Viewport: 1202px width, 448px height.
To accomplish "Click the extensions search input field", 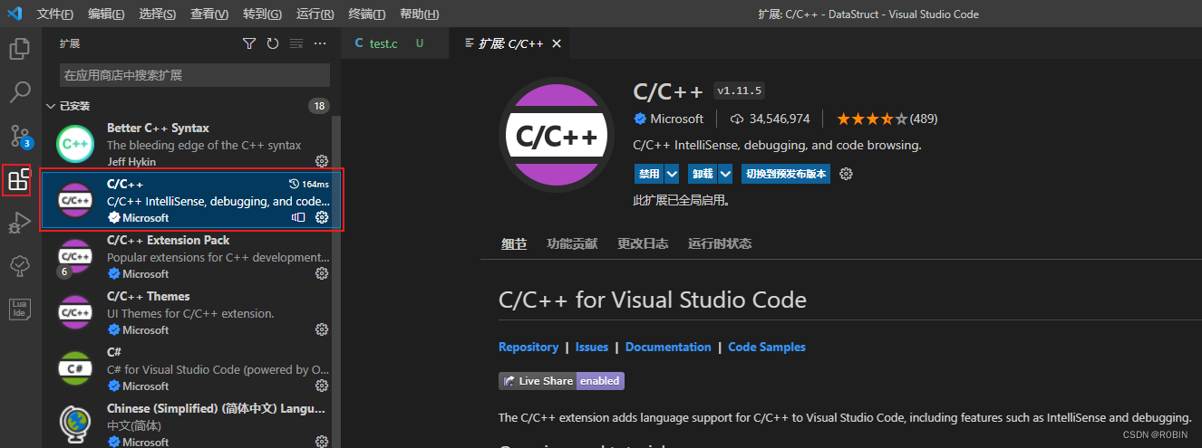I will tap(195, 75).
